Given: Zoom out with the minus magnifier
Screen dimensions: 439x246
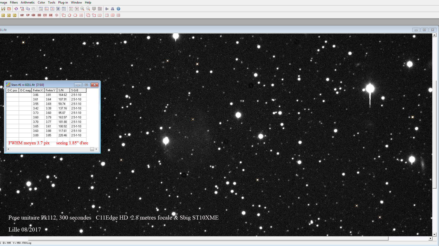Looking at the screenshot, I should coord(88,9).
